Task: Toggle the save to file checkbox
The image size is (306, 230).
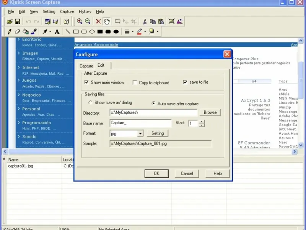Action: tap(185, 82)
